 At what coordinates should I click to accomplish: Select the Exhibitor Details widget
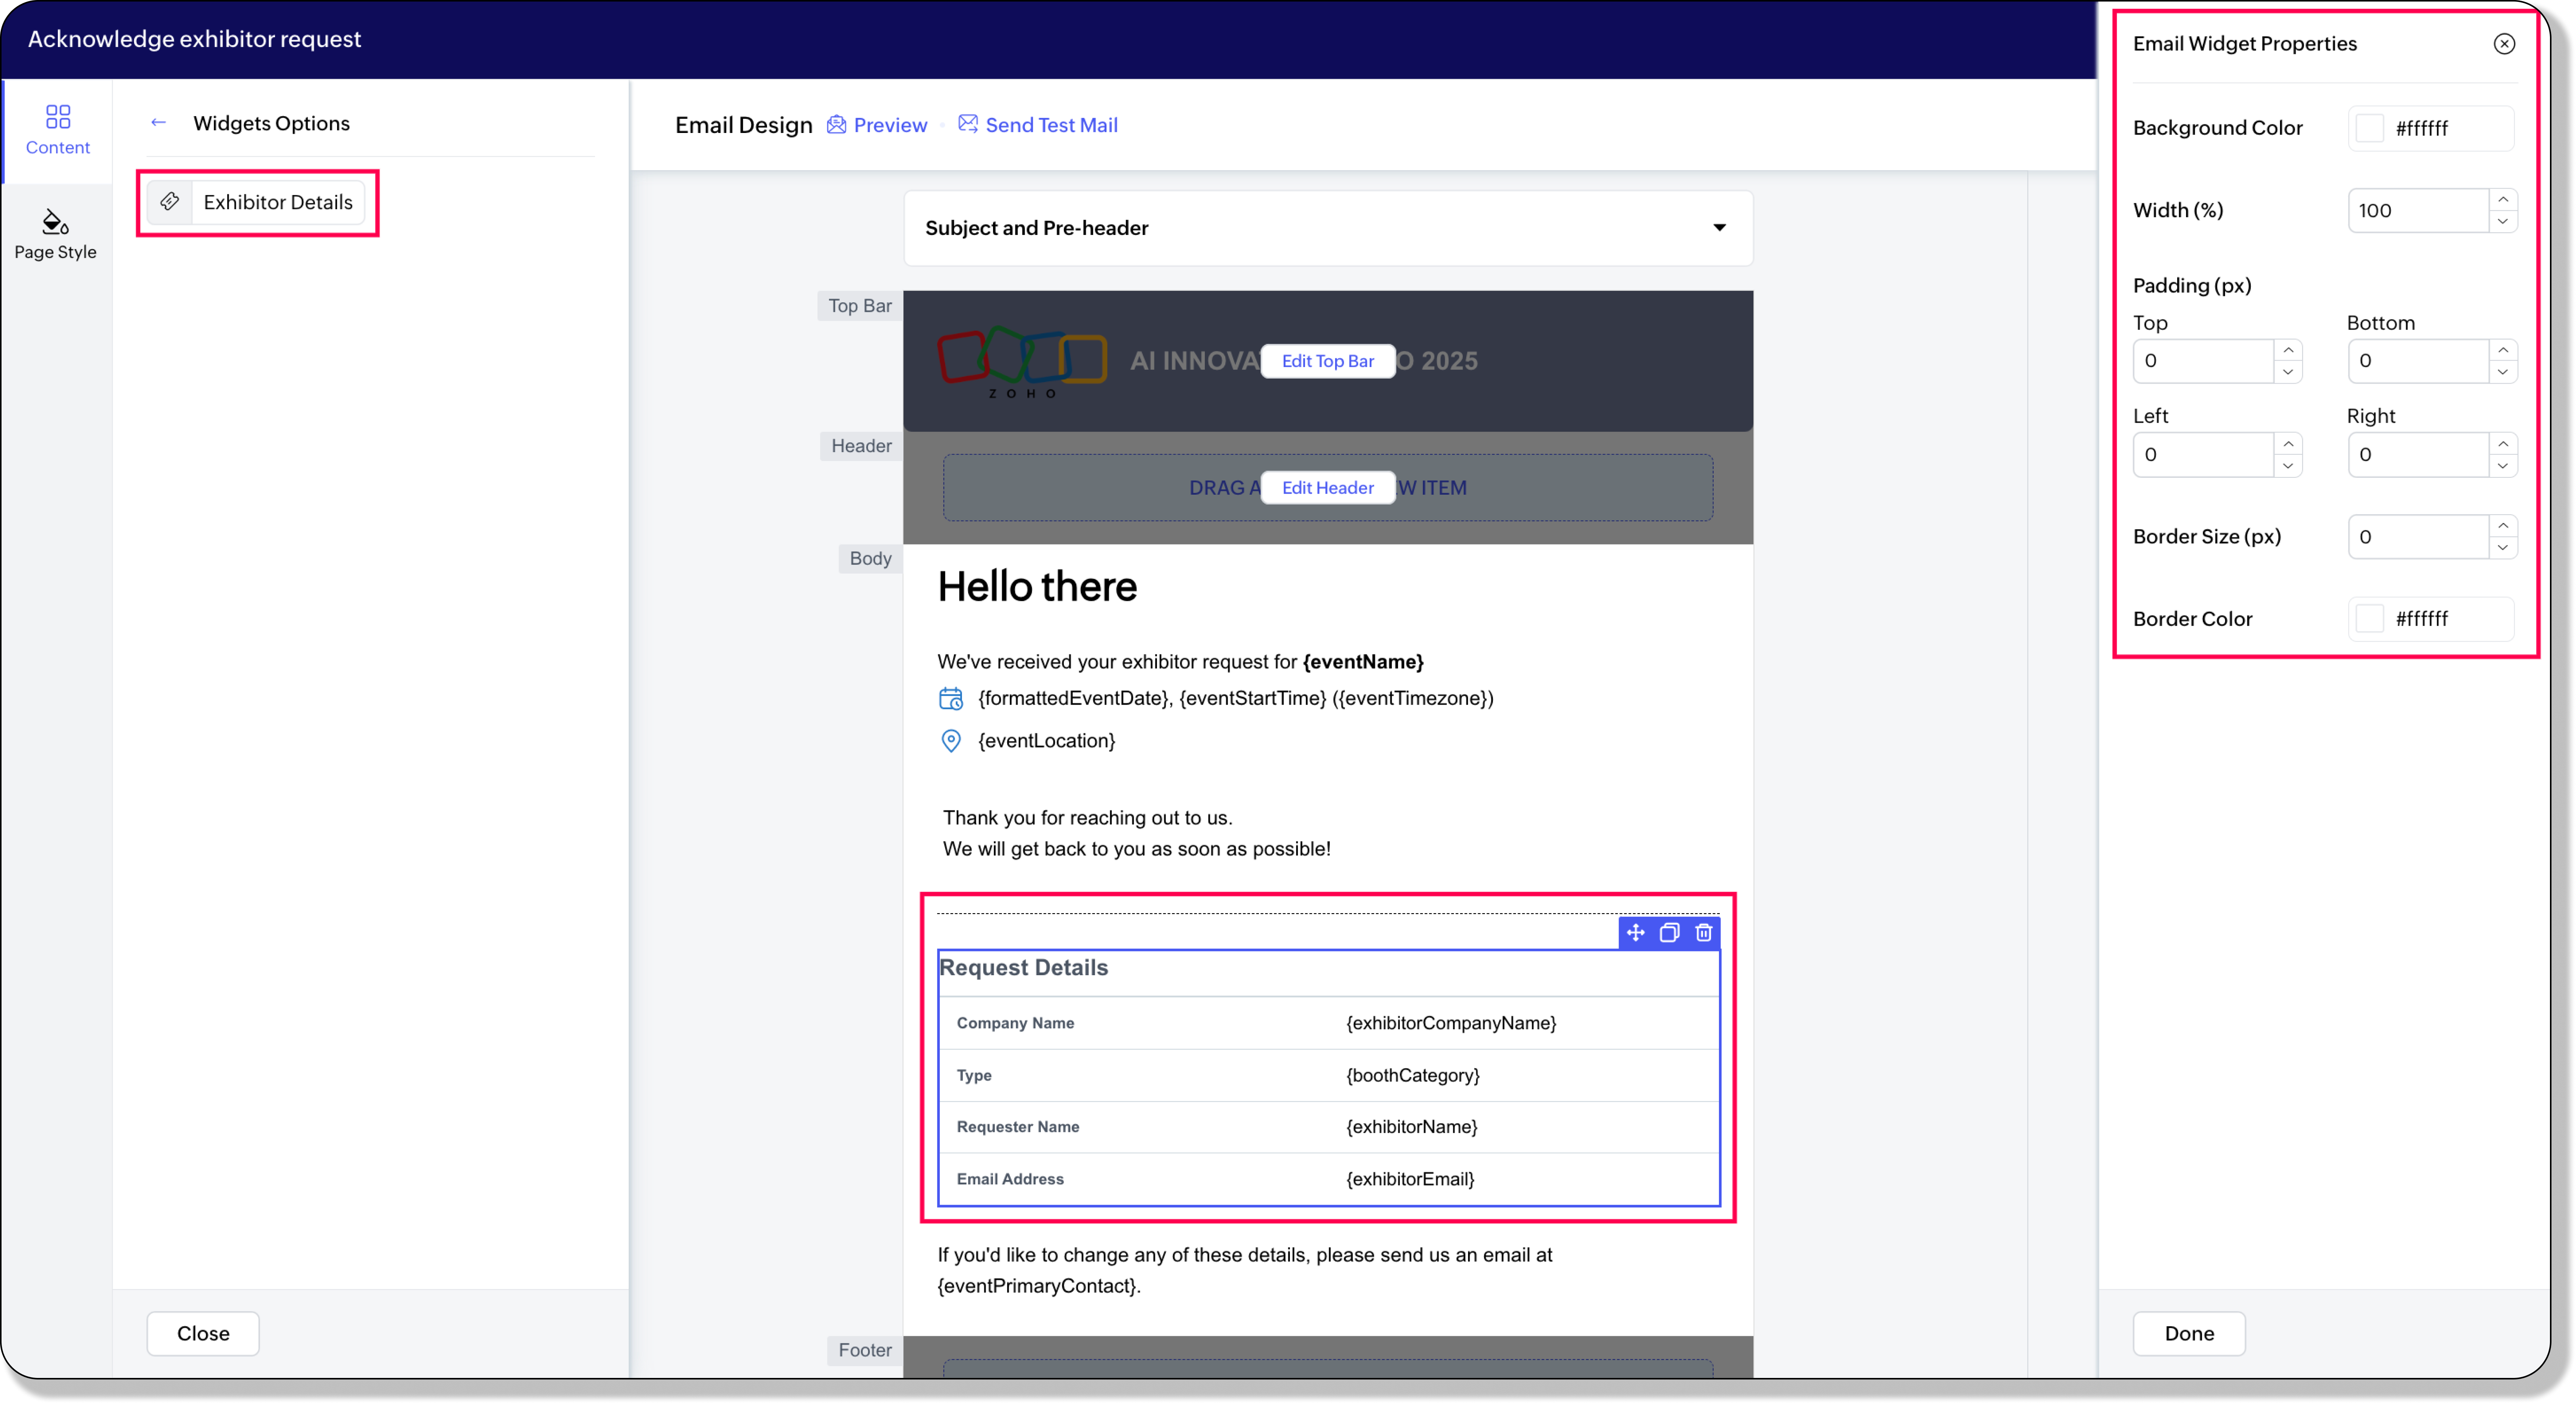(x=257, y=202)
